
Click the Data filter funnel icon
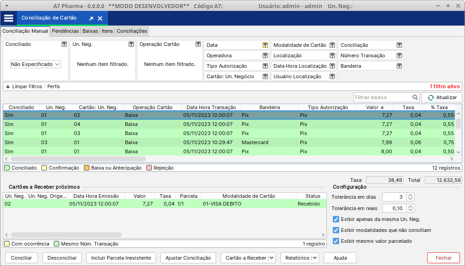coord(265,45)
